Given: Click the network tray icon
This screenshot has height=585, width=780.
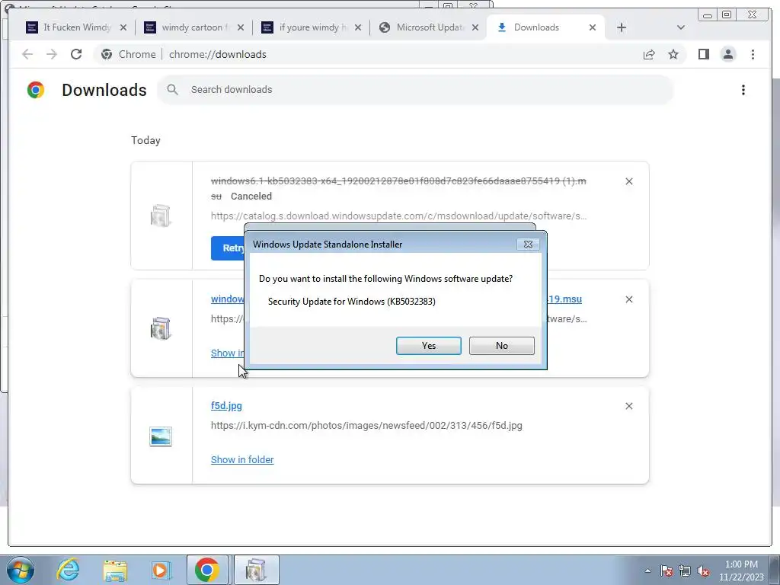Looking at the screenshot, I should tap(685, 571).
